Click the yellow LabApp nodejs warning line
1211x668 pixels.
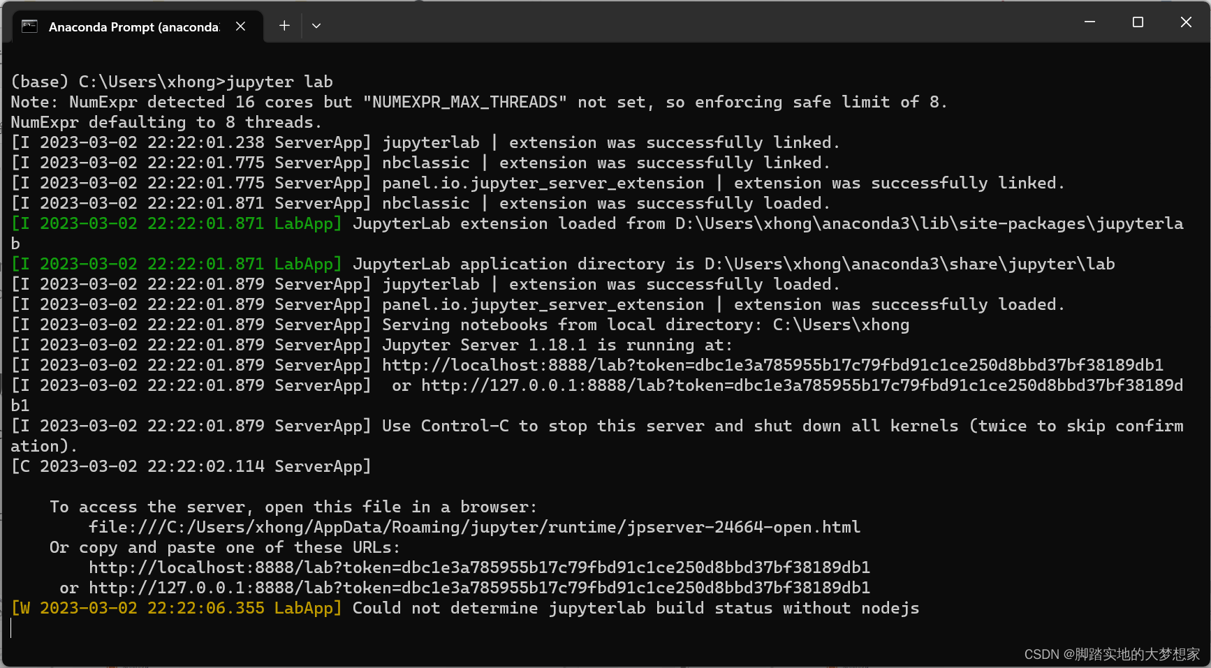click(x=465, y=608)
